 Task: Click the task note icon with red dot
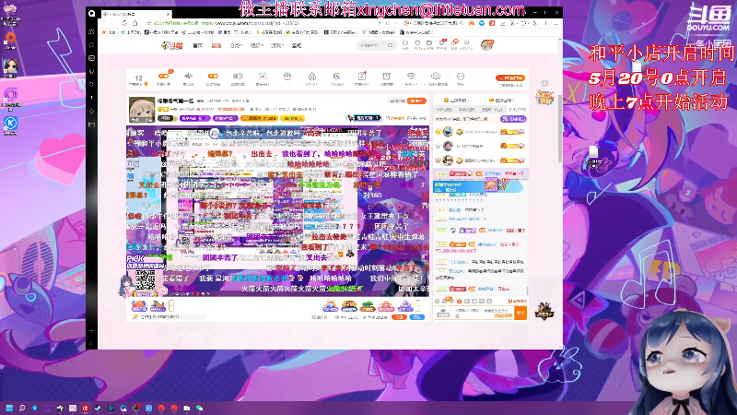362,76
